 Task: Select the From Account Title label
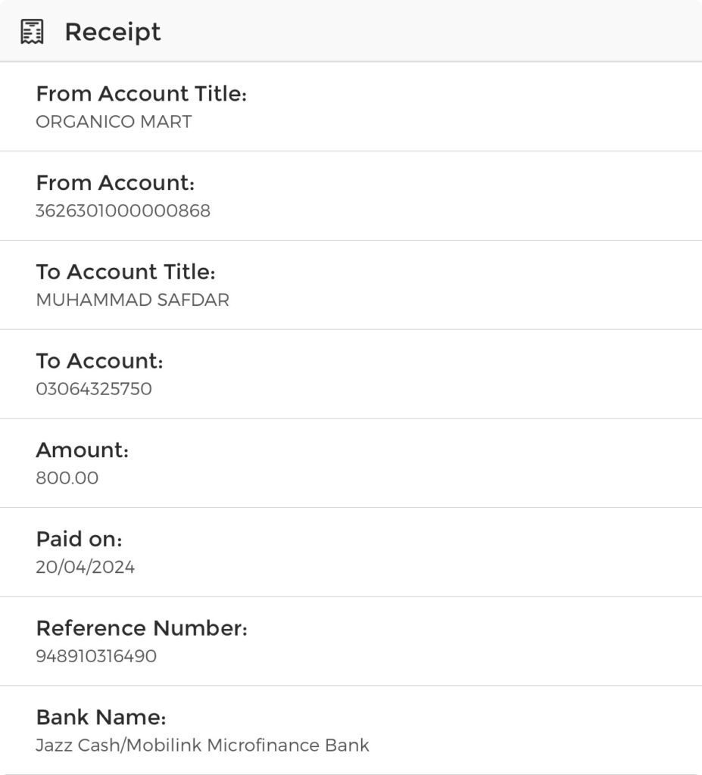coord(142,95)
